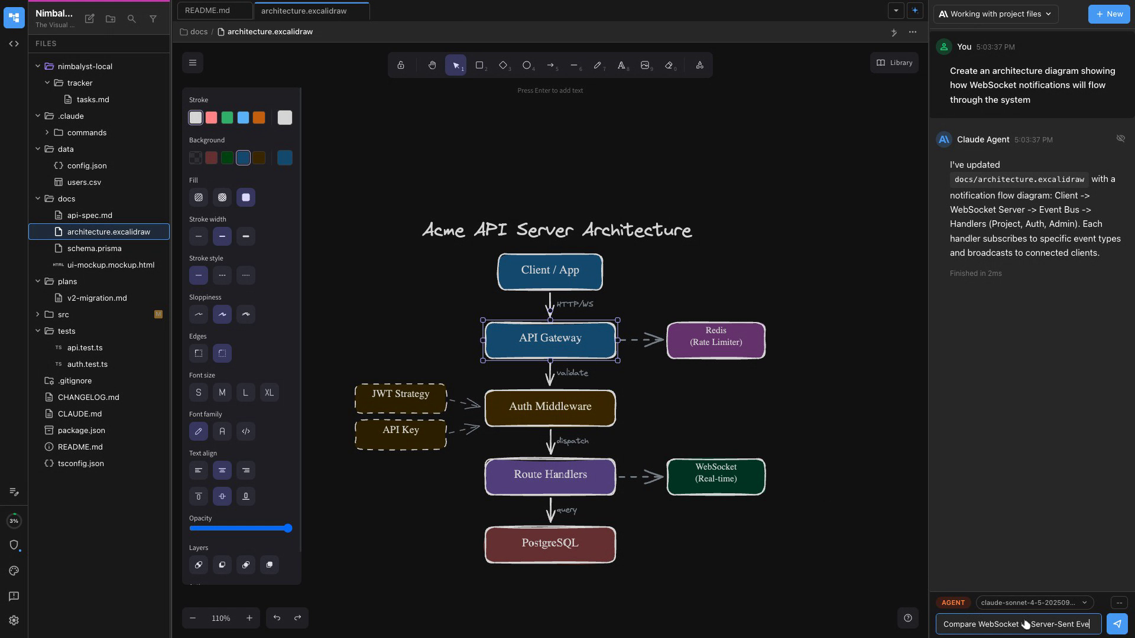The image size is (1135, 638).
Task: Pick the green stroke color swatch
Action: [x=227, y=118]
